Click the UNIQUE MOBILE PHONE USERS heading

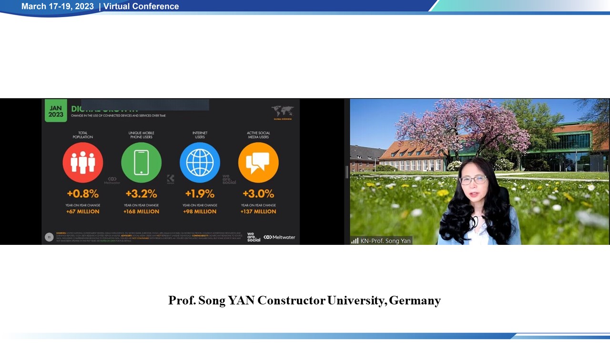[142, 135]
